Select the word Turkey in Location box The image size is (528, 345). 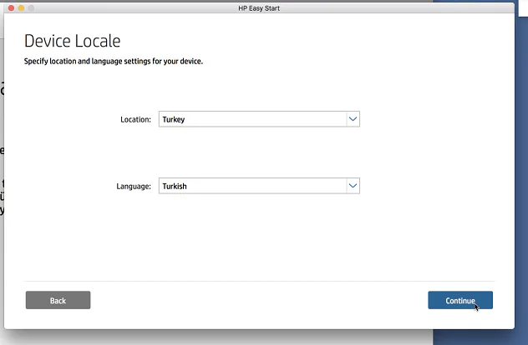174,120
